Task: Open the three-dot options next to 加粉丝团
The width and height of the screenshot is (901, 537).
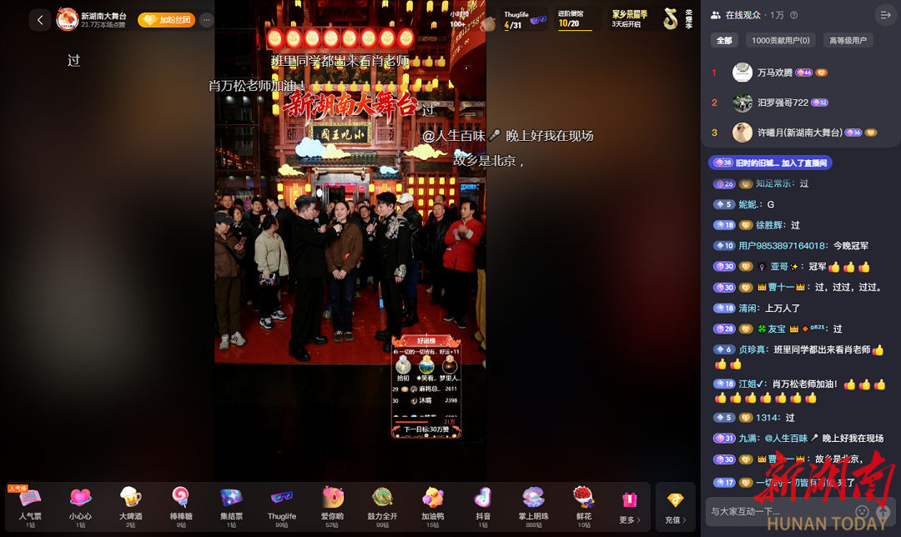Action: point(207,20)
